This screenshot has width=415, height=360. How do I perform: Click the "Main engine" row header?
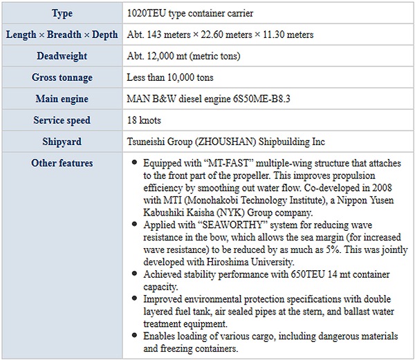pyautogui.click(x=62, y=99)
